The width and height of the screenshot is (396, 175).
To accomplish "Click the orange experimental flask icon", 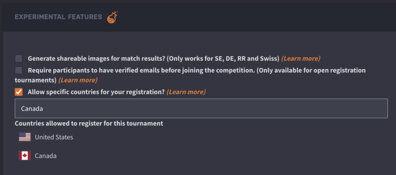I will 112,17.
